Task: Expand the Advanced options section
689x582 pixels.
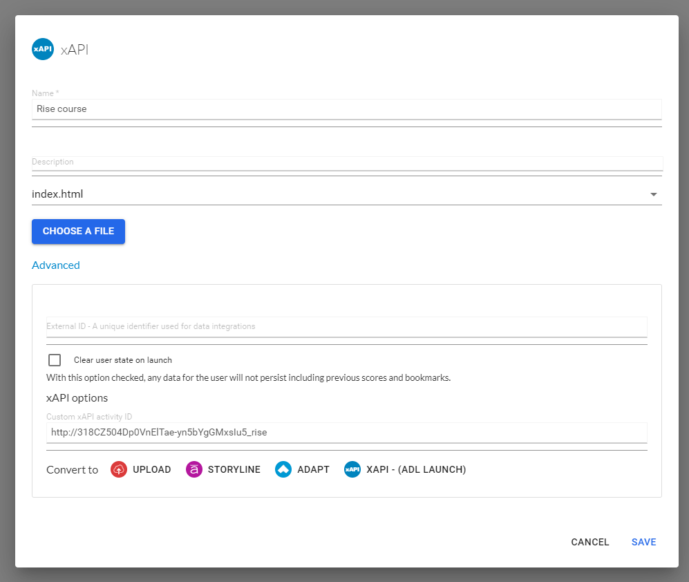Action: 55,265
